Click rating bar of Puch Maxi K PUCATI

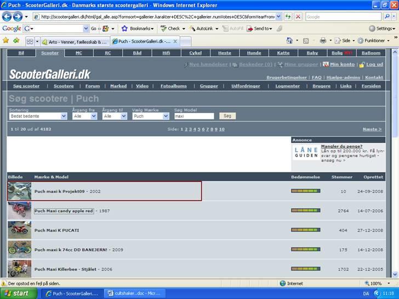[305, 231]
